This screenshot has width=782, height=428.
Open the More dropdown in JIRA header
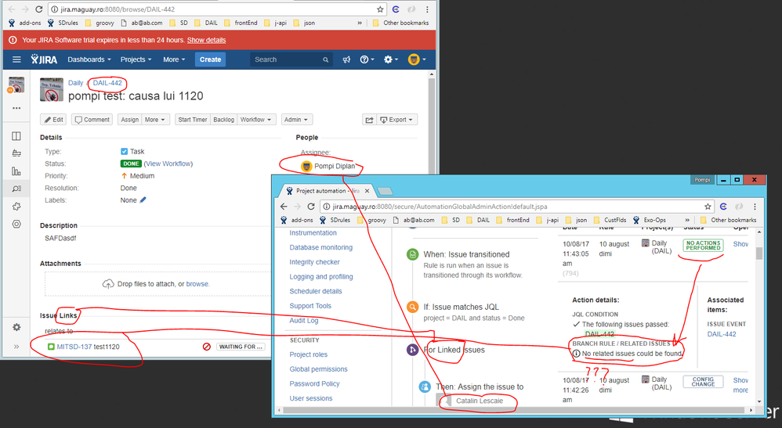(x=174, y=59)
